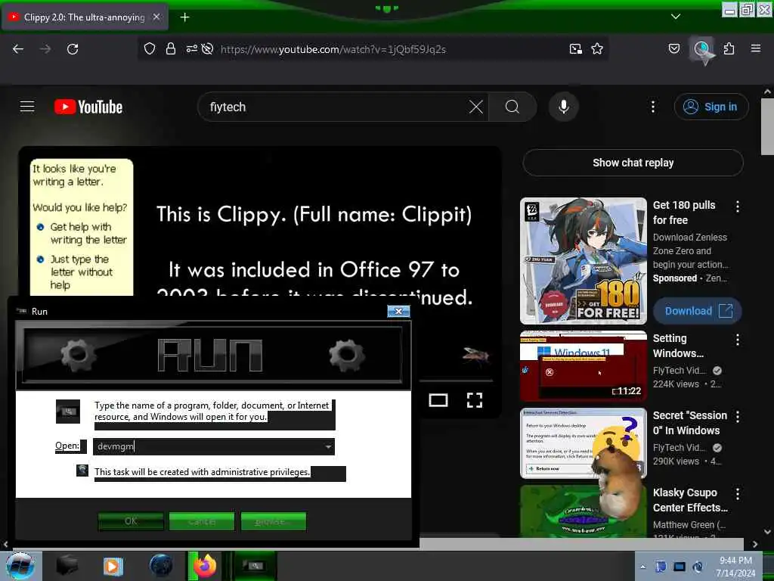Open the permissions icon in address bar
774x581 pixels.
[191, 49]
